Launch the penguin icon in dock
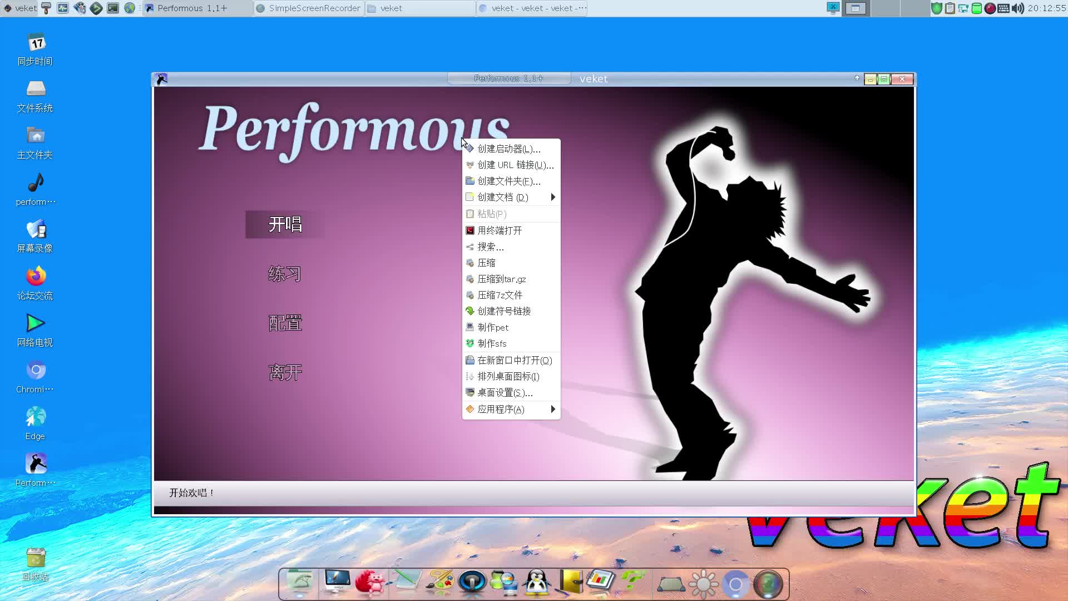This screenshot has width=1068, height=601. 537,583
